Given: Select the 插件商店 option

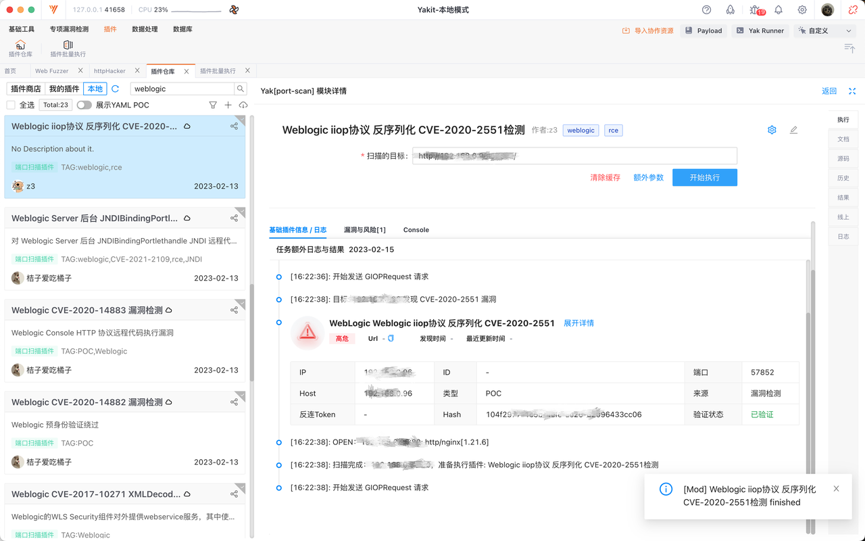Looking at the screenshot, I should (26, 89).
